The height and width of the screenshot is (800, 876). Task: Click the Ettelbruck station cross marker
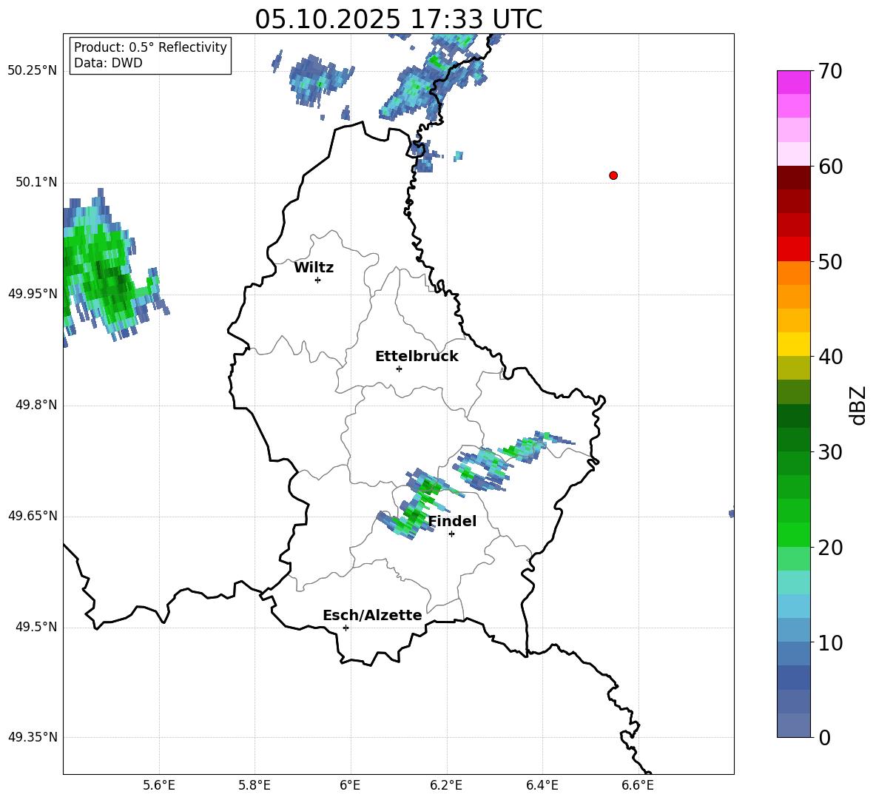pos(399,369)
